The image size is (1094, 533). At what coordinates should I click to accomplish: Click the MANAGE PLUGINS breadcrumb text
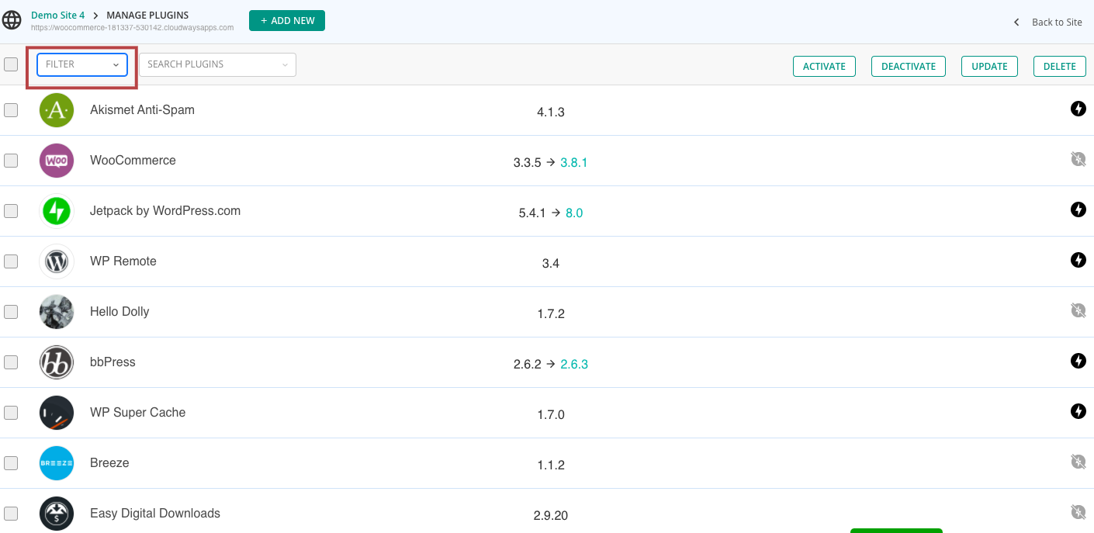147,15
